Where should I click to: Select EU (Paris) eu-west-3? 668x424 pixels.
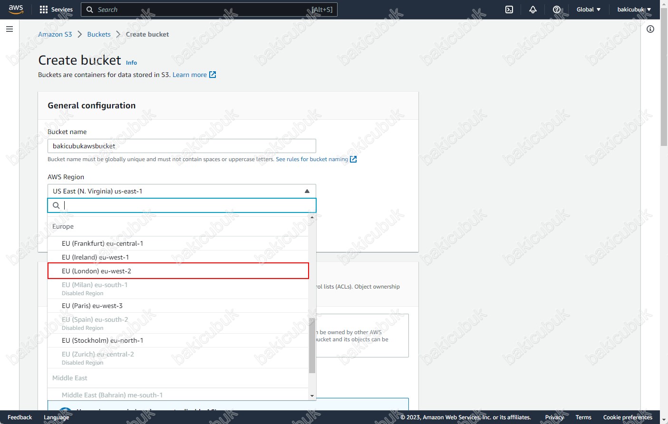[x=178, y=306]
